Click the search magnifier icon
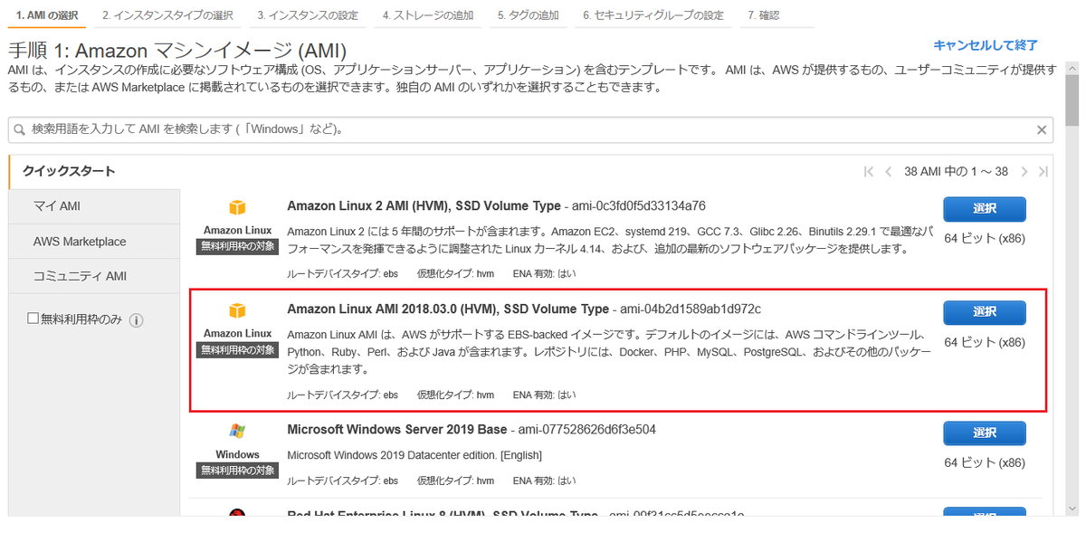Screen dimensions: 1086x533 click(19, 129)
